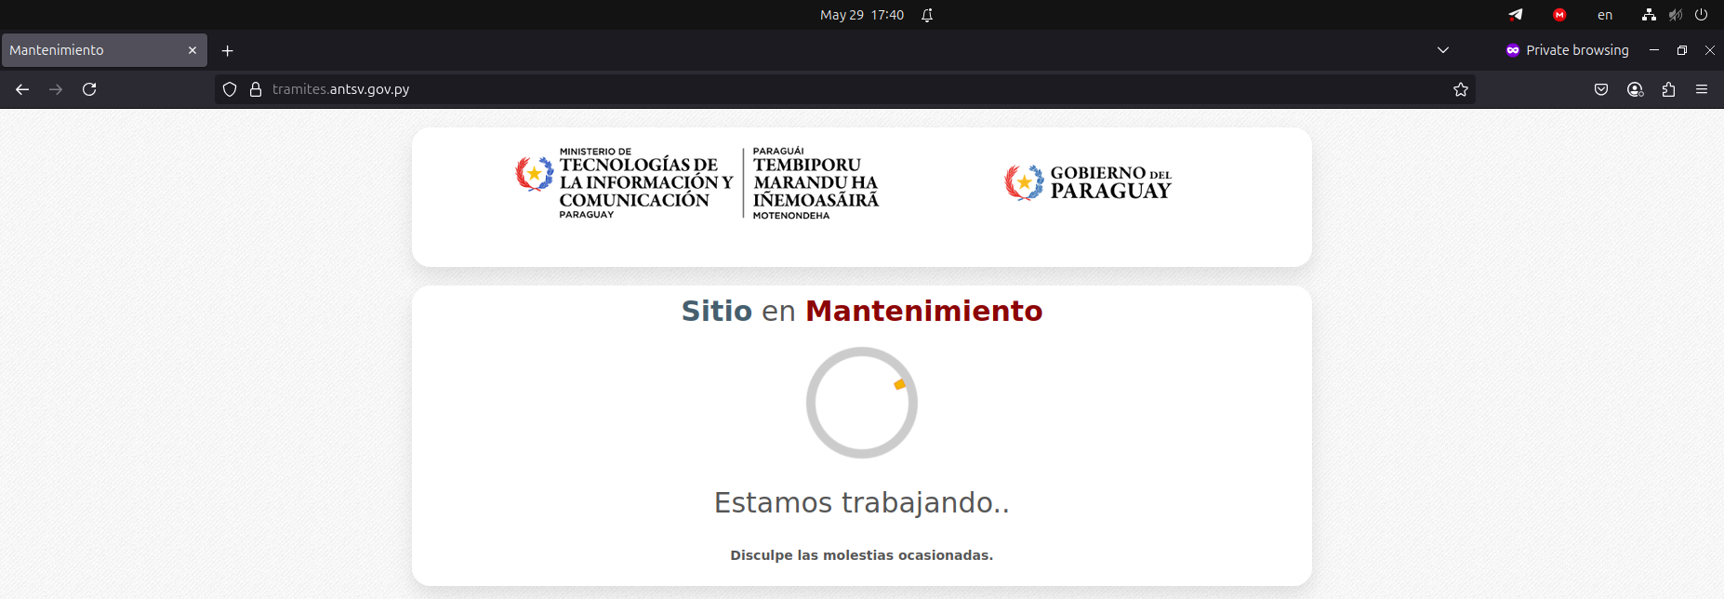Click the Gobierno del Paraguay logo

(x=1088, y=182)
